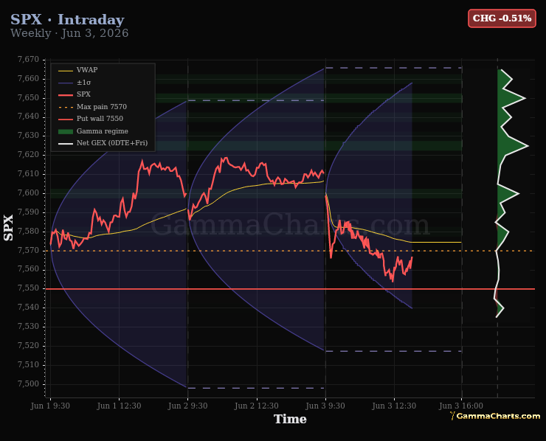This screenshot has width=546, height=441.
Task: Click the 7,650 price axis label
Action: pos(28,97)
